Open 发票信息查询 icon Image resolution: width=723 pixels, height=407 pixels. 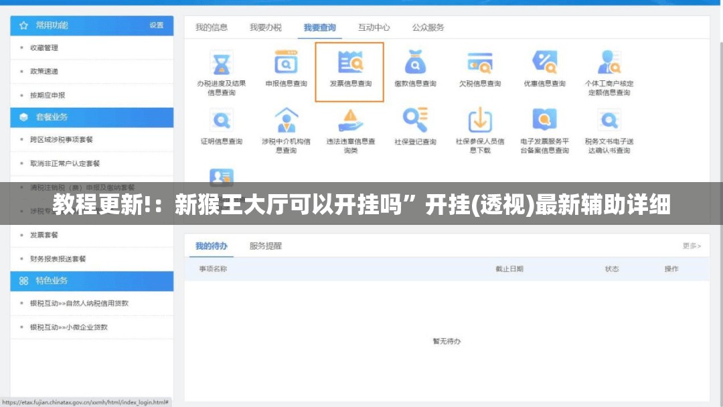(350, 62)
